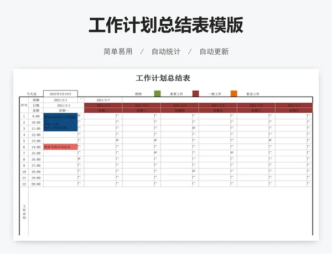332x254 pixels.
Task: Tick the 16:00 checkbox under 2021/3/4
Action: click(x=194, y=159)
